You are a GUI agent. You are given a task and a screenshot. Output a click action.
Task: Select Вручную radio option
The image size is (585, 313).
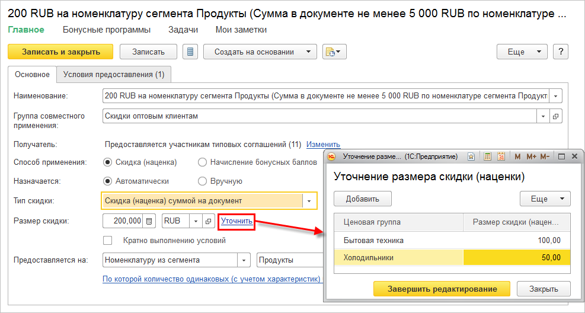[x=202, y=181]
